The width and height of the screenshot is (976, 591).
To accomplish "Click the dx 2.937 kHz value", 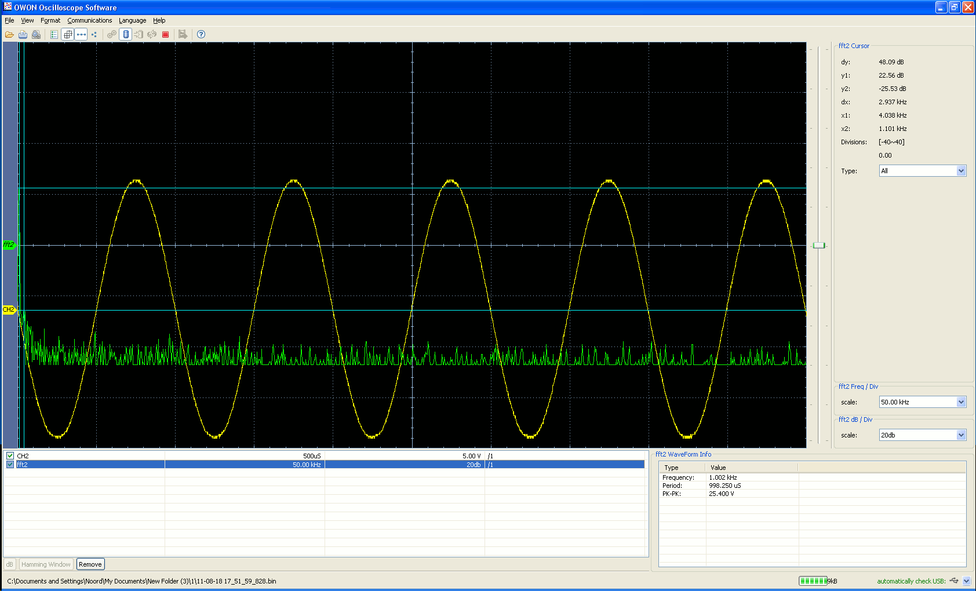I will click(893, 102).
